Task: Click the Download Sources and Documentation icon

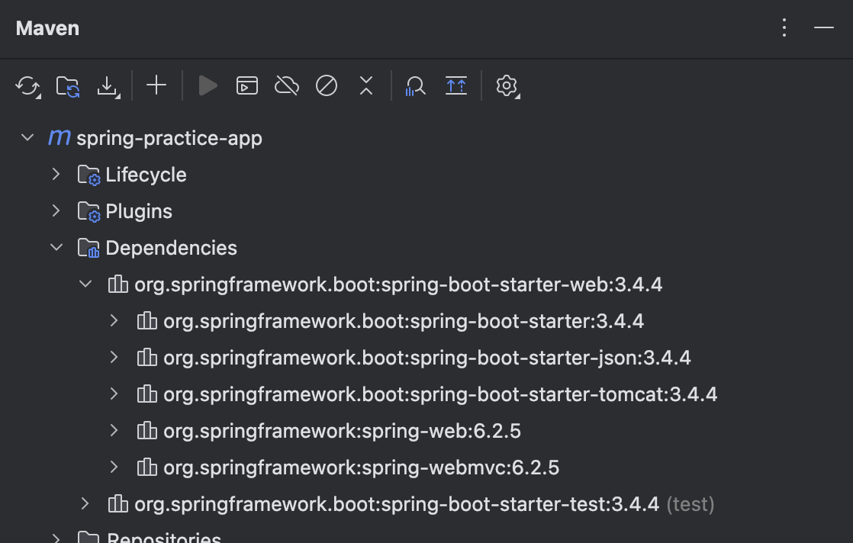Action: 108,85
